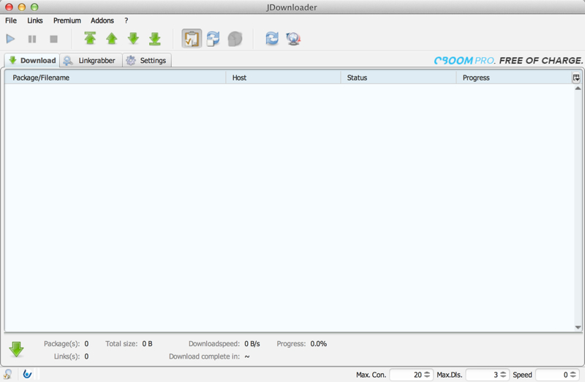Click the Max. Con. value field

(x=407, y=375)
